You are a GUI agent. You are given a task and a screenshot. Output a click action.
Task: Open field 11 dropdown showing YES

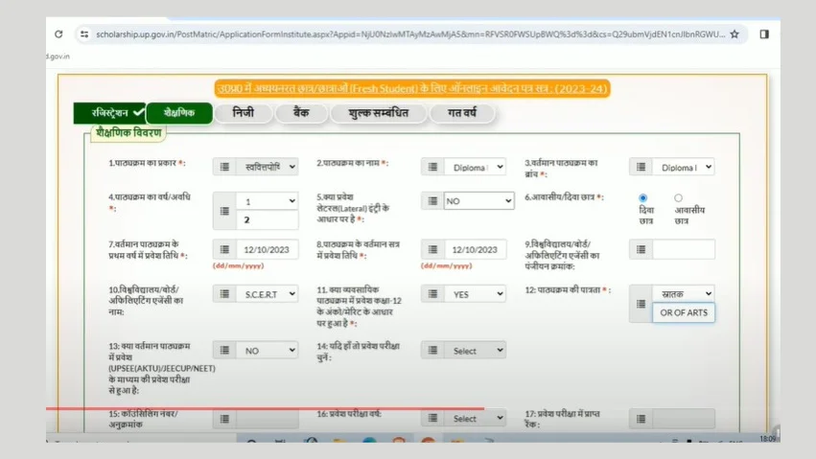click(476, 293)
